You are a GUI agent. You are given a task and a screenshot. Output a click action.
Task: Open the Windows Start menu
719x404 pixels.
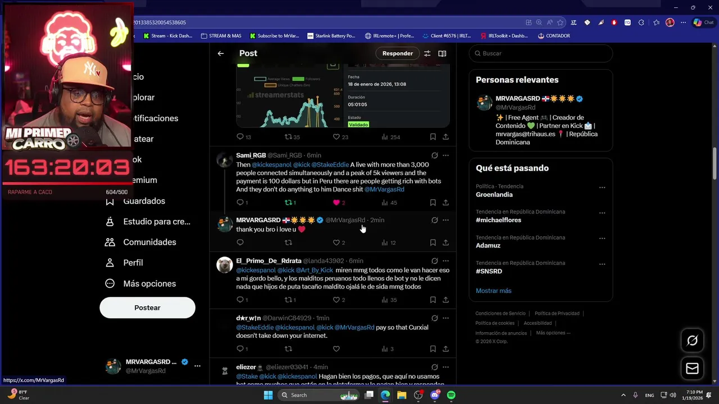pyautogui.click(x=268, y=395)
